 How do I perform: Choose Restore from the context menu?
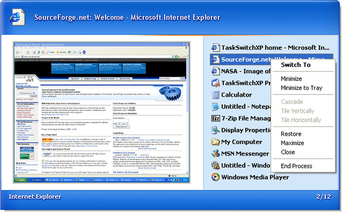[x=291, y=134]
